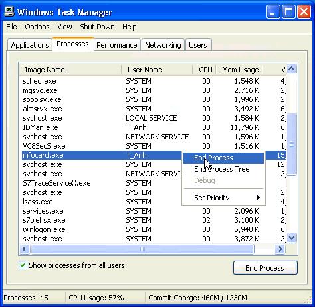Sort by CPU column header
Viewport: 315px width, 307px height.
(204, 70)
